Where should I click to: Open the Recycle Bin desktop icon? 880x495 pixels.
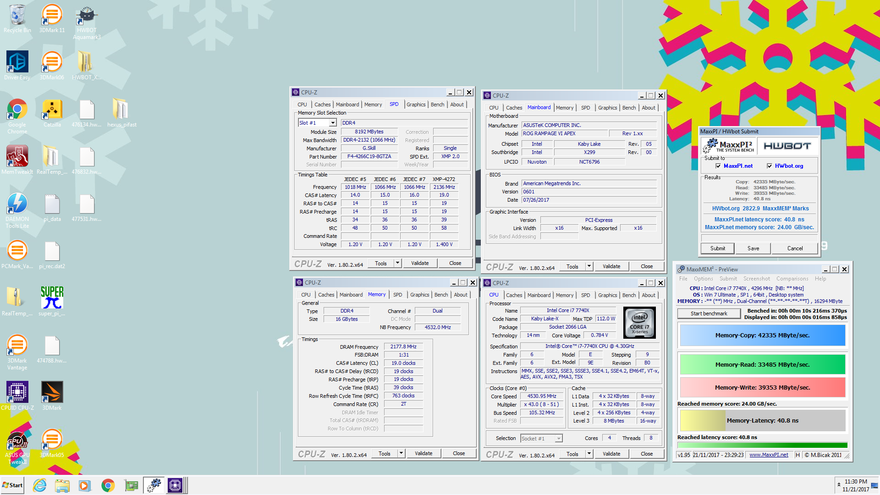coord(17,18)
